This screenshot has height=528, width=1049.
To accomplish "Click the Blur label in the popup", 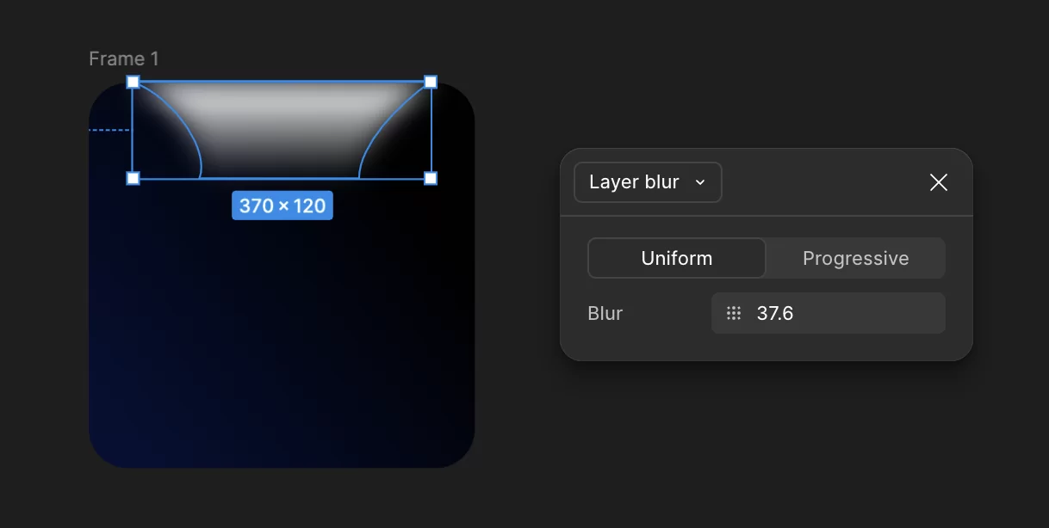I will pos(605,313).
